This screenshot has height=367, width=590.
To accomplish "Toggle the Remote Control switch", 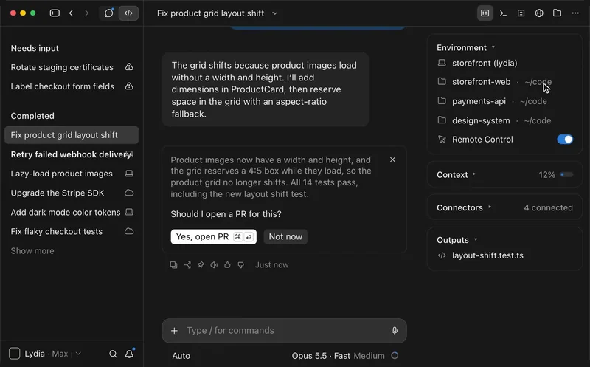I will click(565, 140).
